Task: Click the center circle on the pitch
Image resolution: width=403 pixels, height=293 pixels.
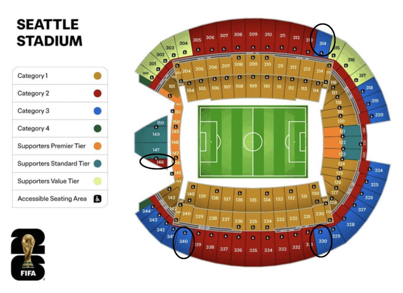Action: pos(253,141)
